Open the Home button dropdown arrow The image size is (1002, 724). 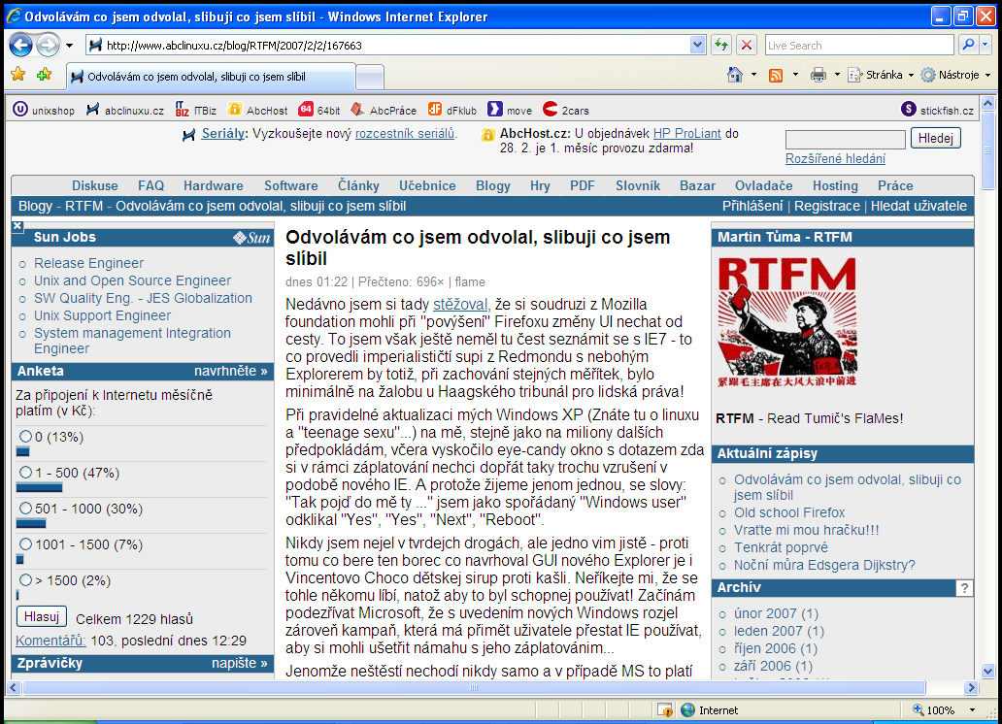[753, 75]
